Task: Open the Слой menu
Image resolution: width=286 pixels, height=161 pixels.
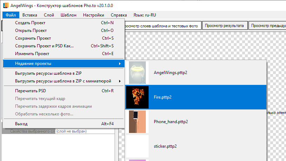Action: click(x=49, y=15)
